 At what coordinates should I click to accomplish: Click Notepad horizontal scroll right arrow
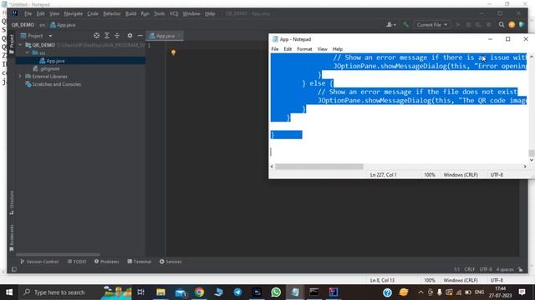click(x=525, y=167)
